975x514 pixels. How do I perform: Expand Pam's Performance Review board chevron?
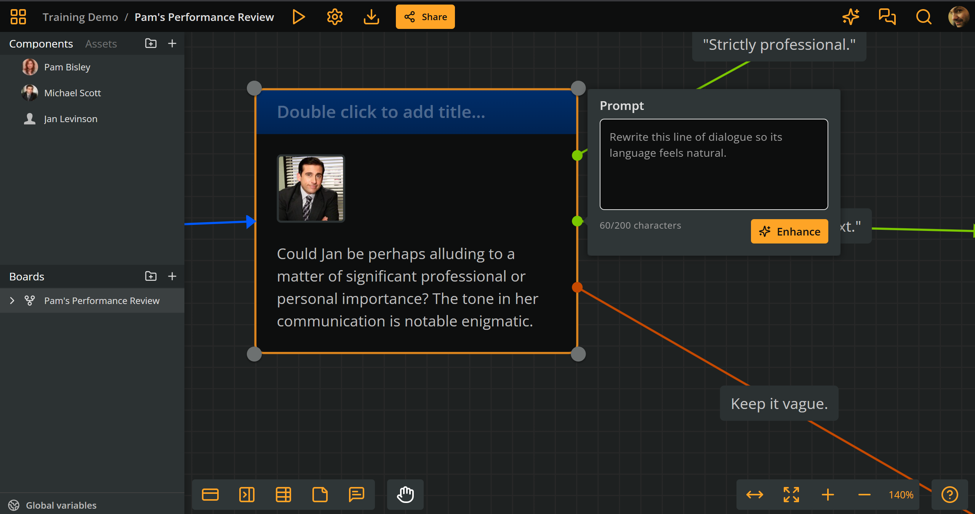tap(12, 301)
